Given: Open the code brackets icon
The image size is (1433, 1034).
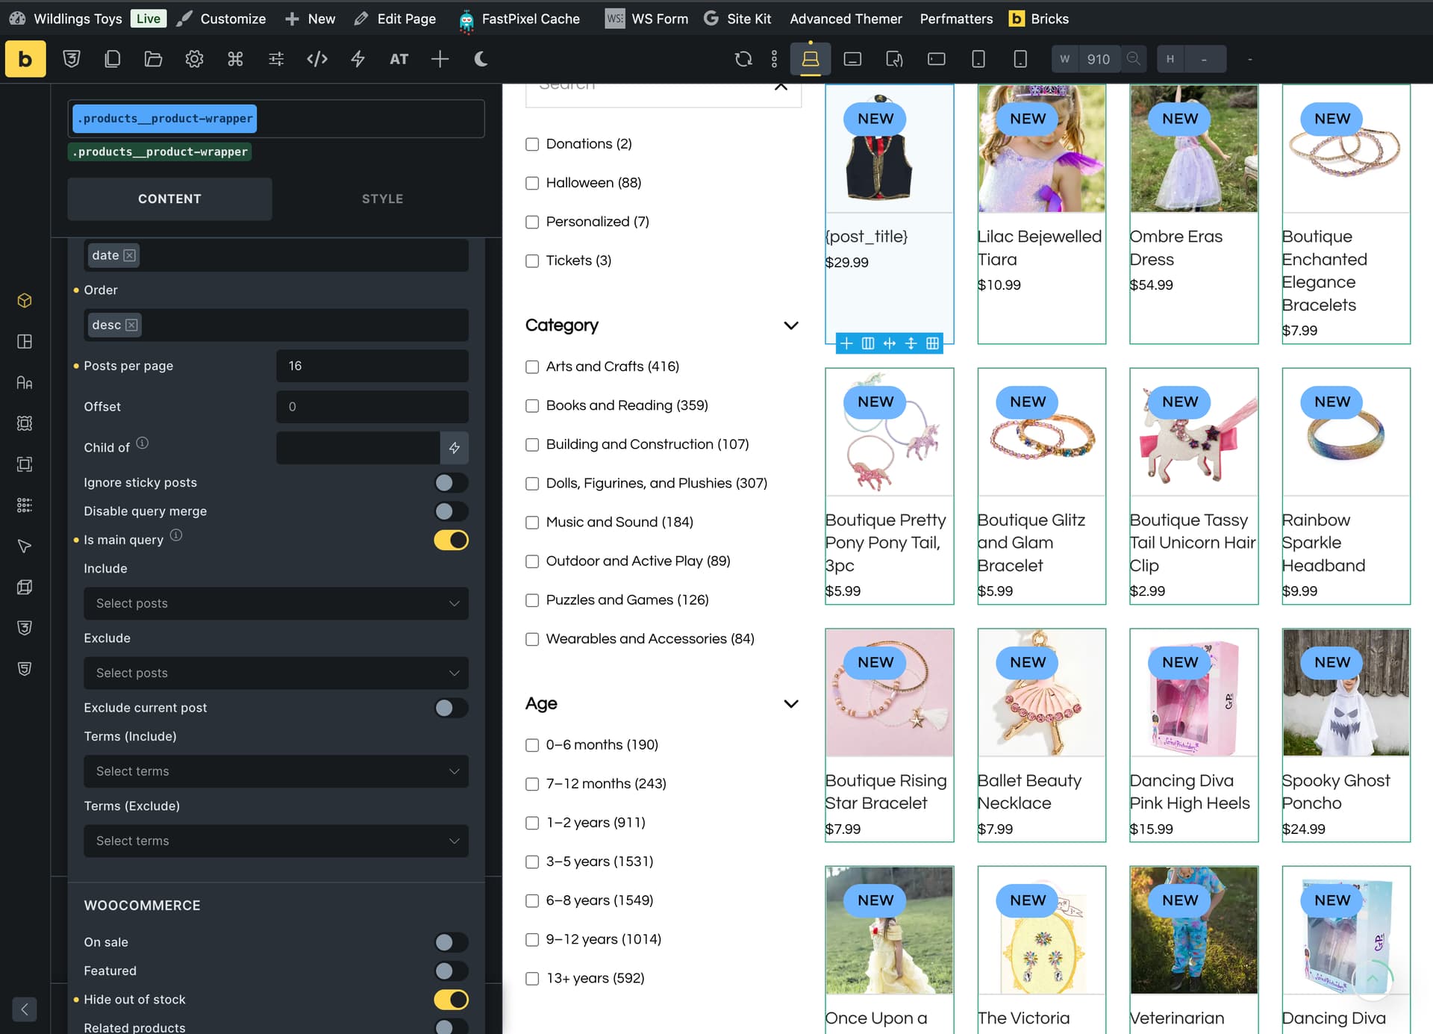Looking at the screenshot, I should (317, 59).
